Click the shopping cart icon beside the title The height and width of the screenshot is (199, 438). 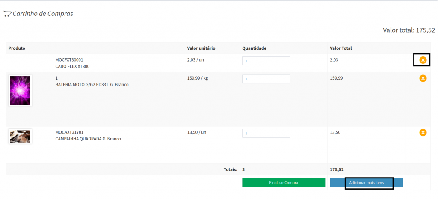click(7, 14)
